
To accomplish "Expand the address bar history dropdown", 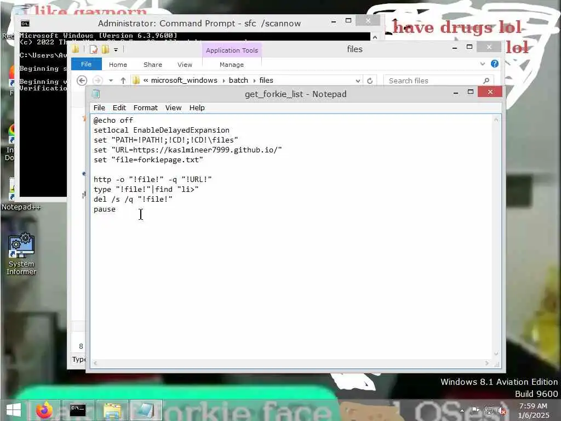I will pos(357,81).
